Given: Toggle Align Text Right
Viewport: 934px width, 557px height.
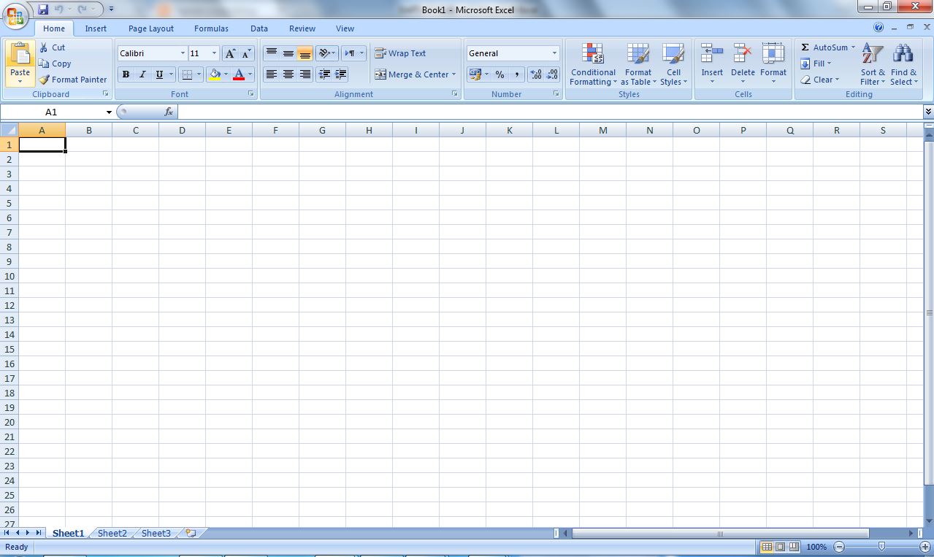Looking at the screenshot, I should point(305,74).
